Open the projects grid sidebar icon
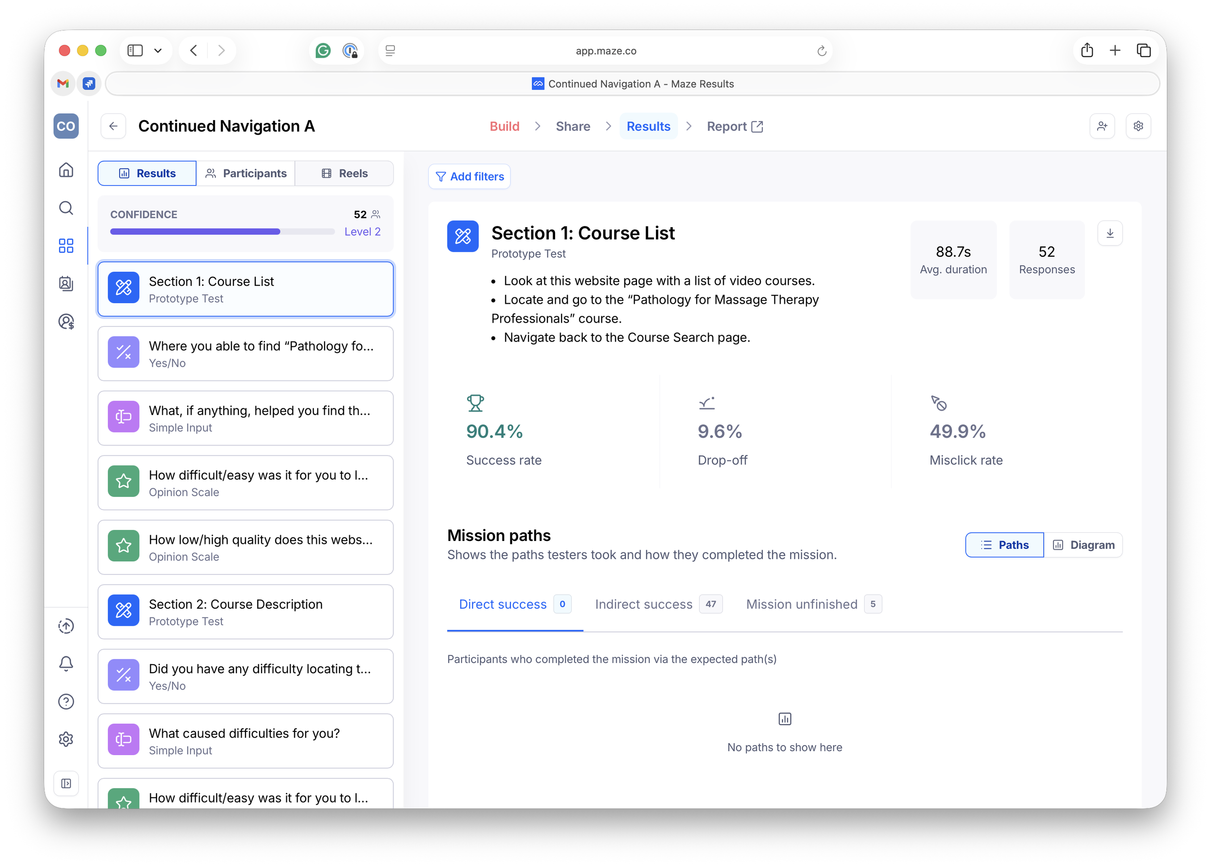1211x867 pixels. [x=66, y=246]
